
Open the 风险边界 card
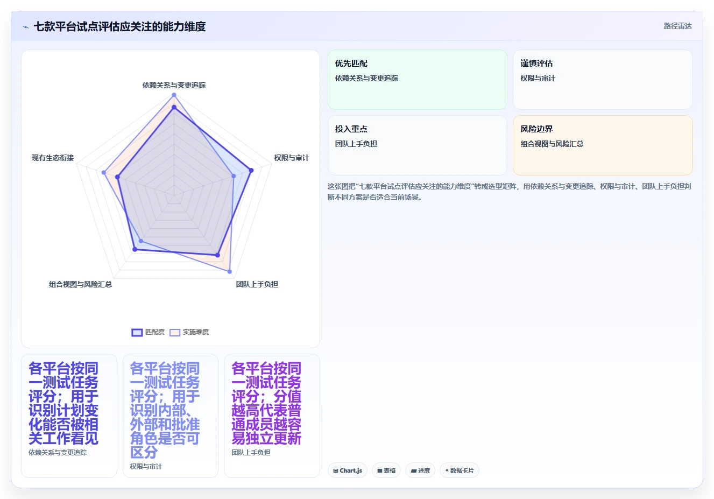(x=603, y=145)
